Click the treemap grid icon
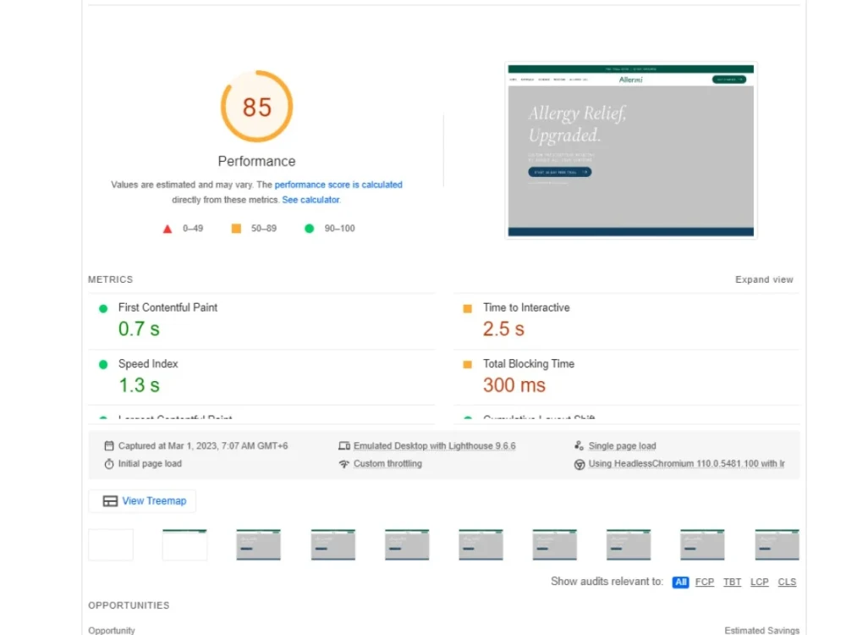Viewport: 846px width, 635px height. click(110, 501)
